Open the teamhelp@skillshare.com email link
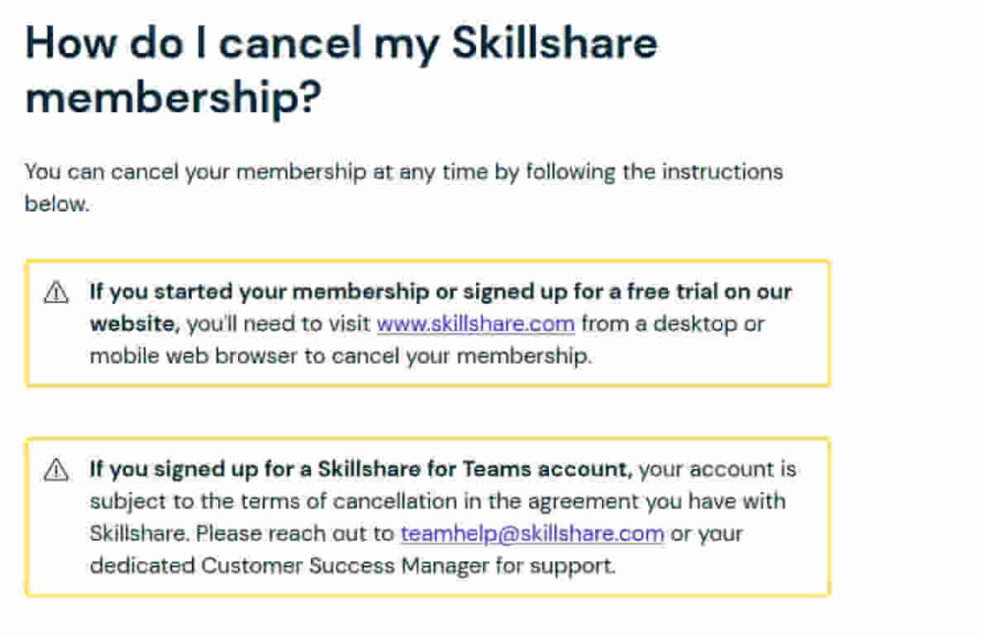 click(532, 533)
